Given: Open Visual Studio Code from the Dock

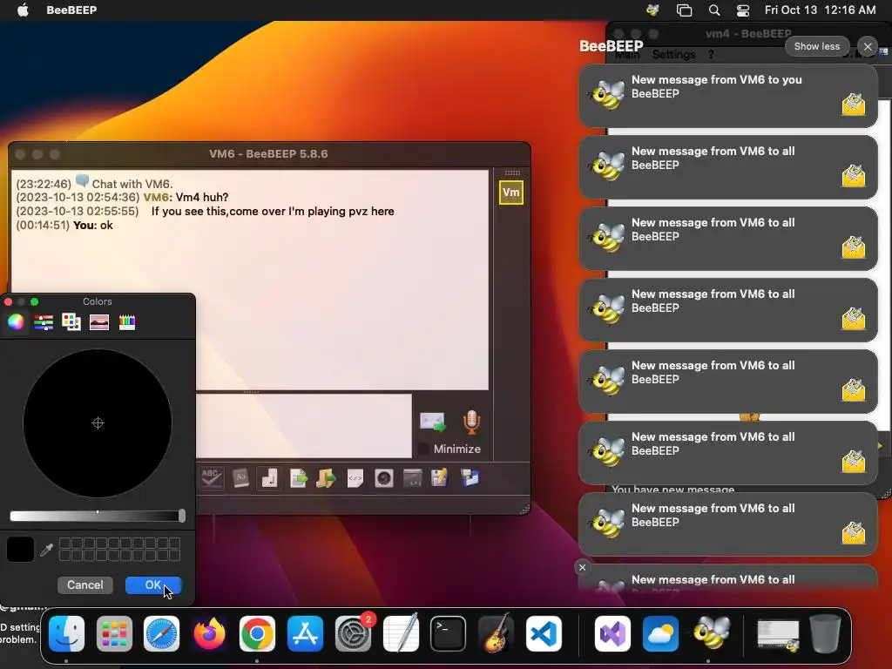Looking at the screenshot, I should (x=544, y=633).
